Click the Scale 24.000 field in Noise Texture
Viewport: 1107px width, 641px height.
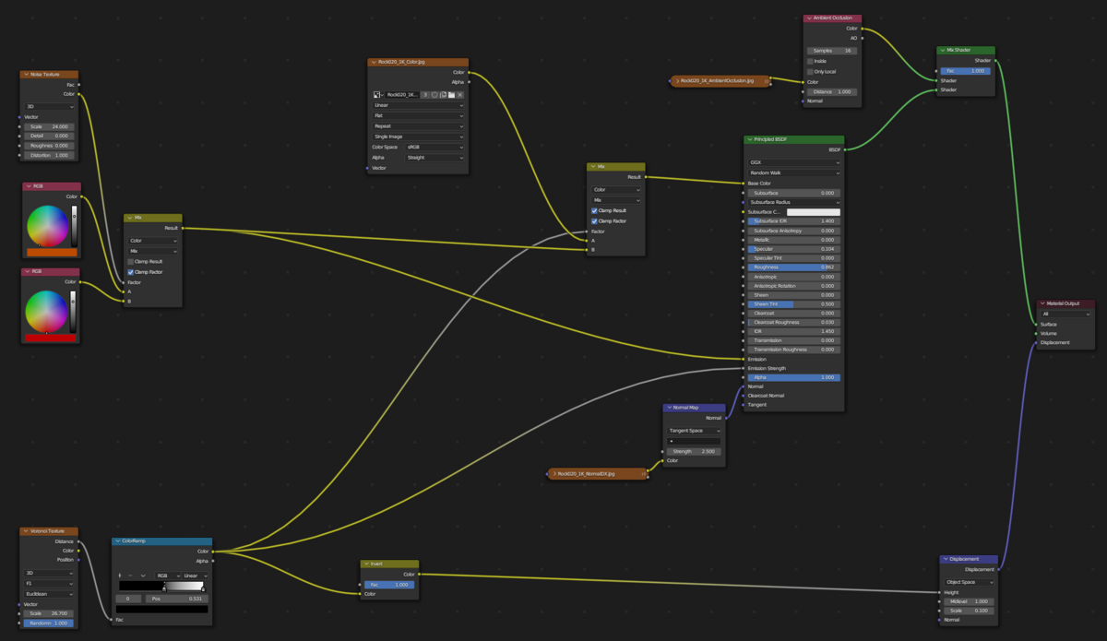pos(49,126)
